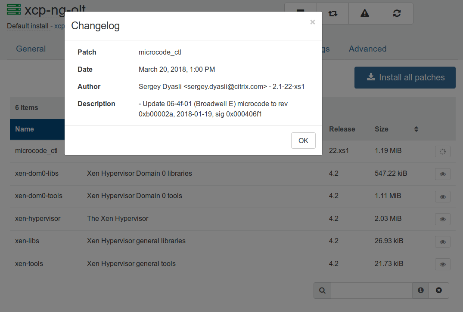Click the restart toolbox icon
This screenshot has height=312, width=463.
(333, 13)
